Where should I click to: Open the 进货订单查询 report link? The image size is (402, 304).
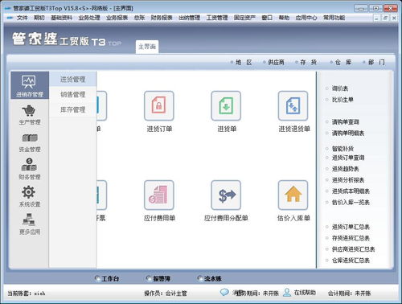click(348, 158)
